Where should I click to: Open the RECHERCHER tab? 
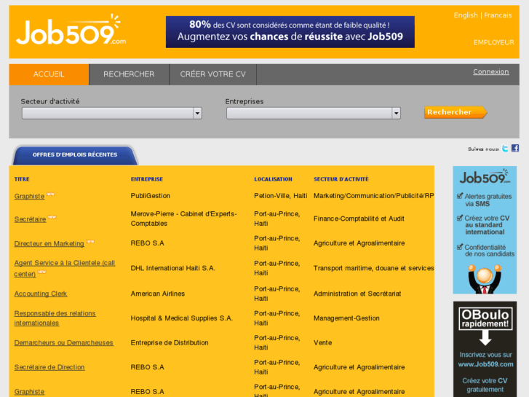point(129,74)
